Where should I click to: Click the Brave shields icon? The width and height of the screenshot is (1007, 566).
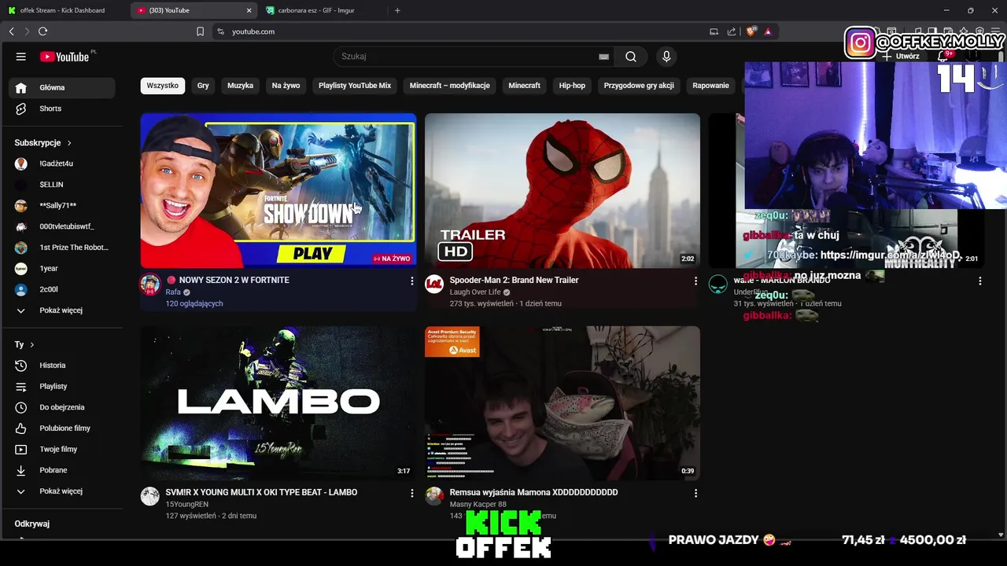[751, 31]
